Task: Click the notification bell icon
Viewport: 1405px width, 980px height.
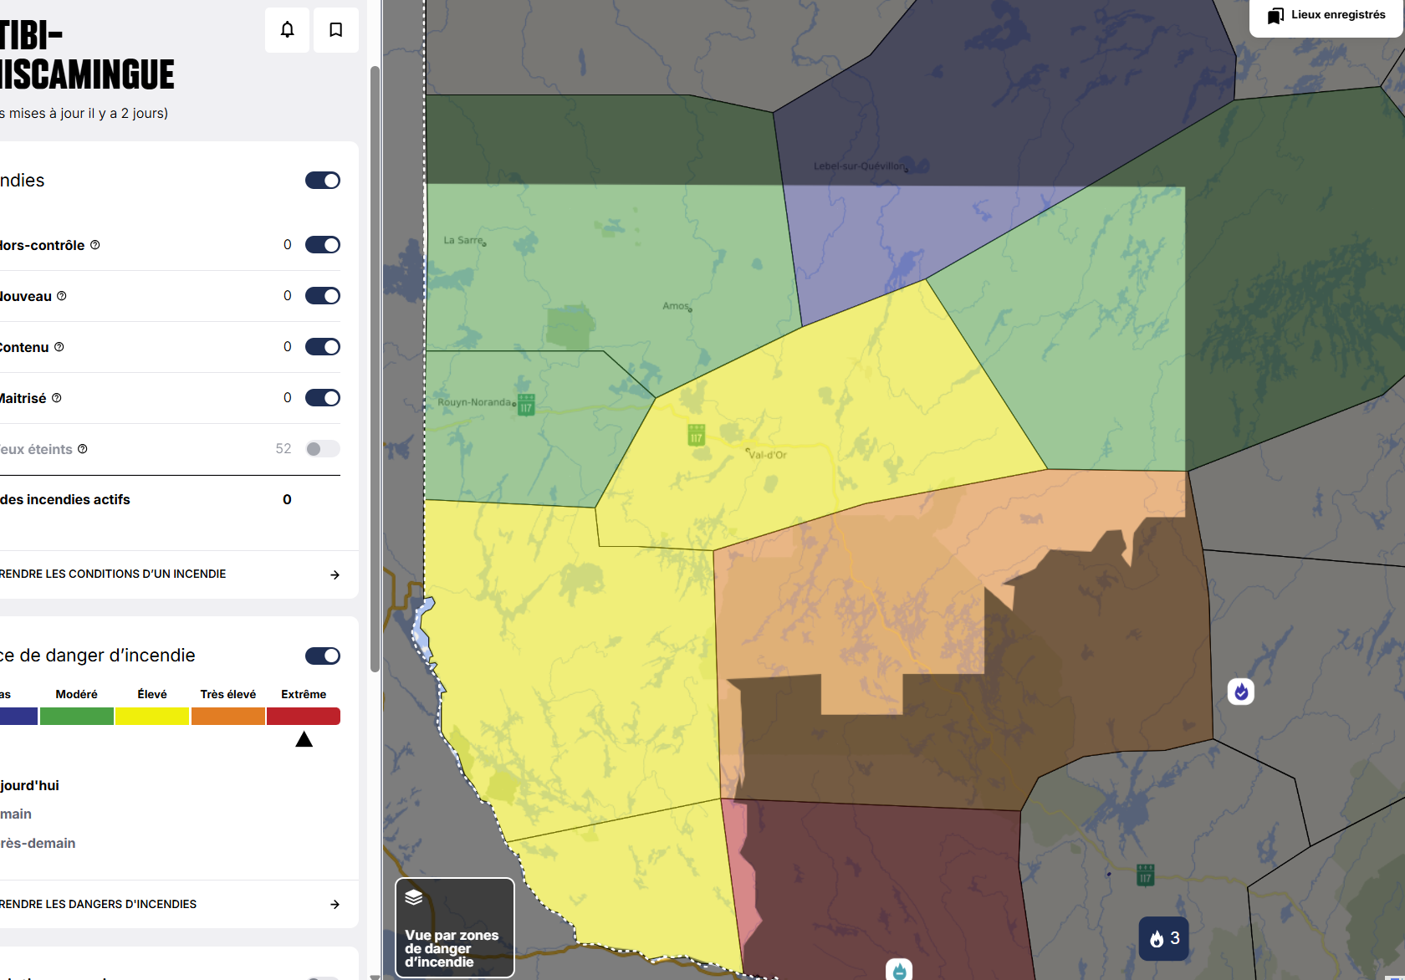Action: (287, 30)
